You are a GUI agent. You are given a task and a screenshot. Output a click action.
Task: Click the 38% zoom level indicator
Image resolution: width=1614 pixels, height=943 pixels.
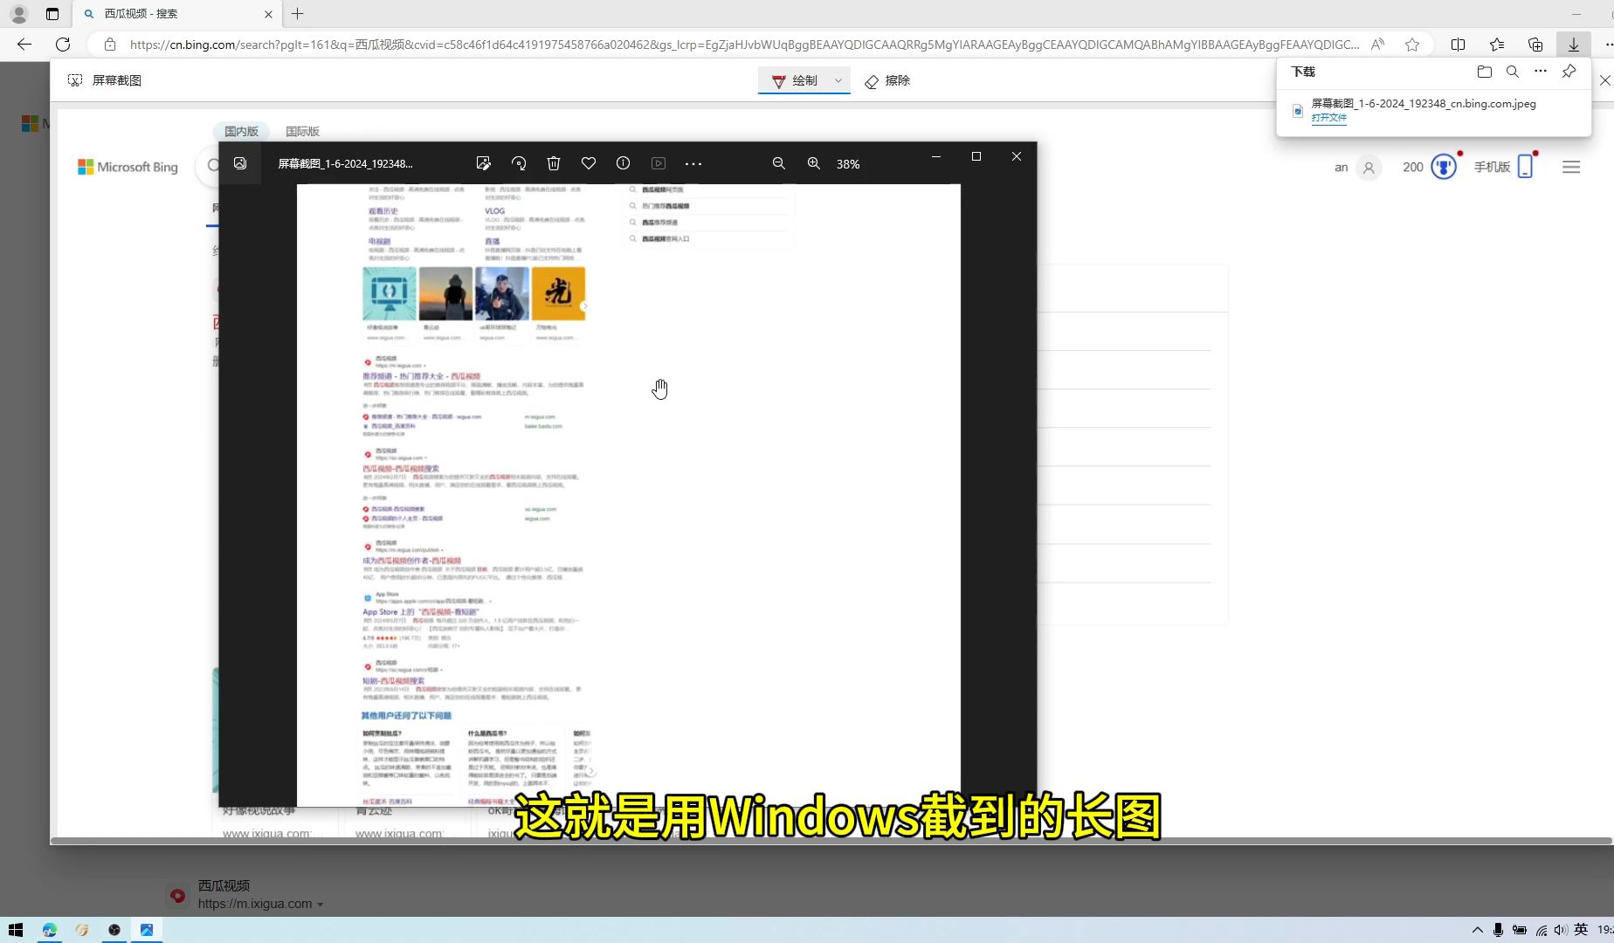[848, 164]
